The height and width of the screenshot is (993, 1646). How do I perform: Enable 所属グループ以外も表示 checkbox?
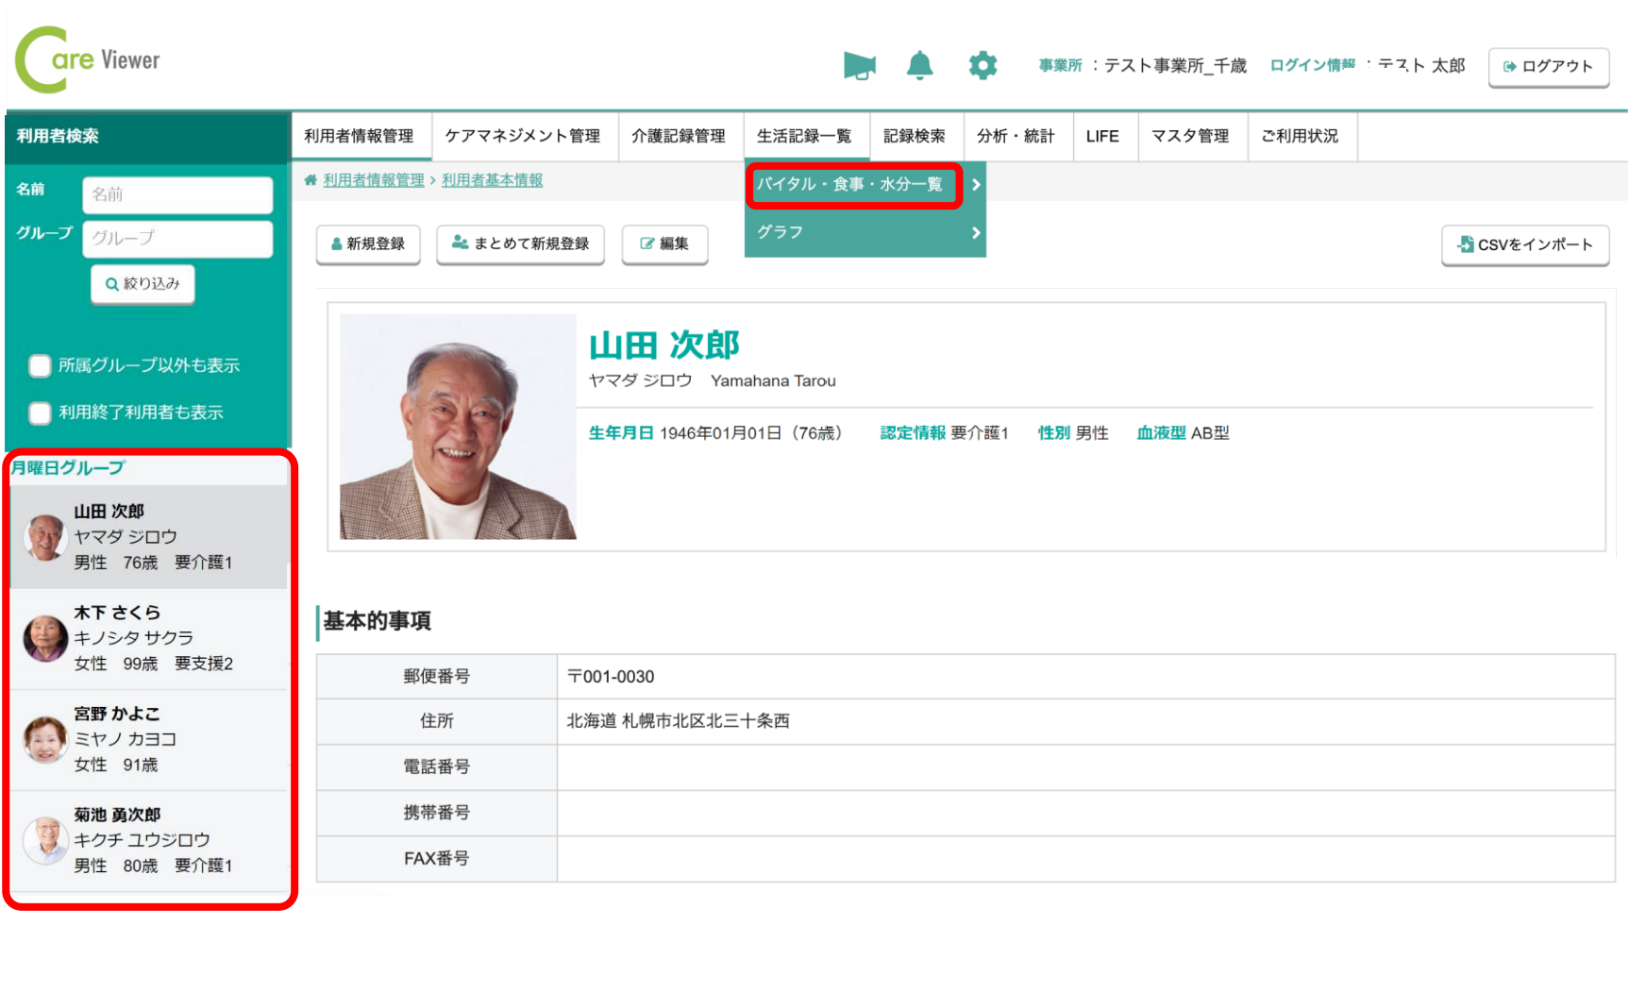[x=40, y=366]
